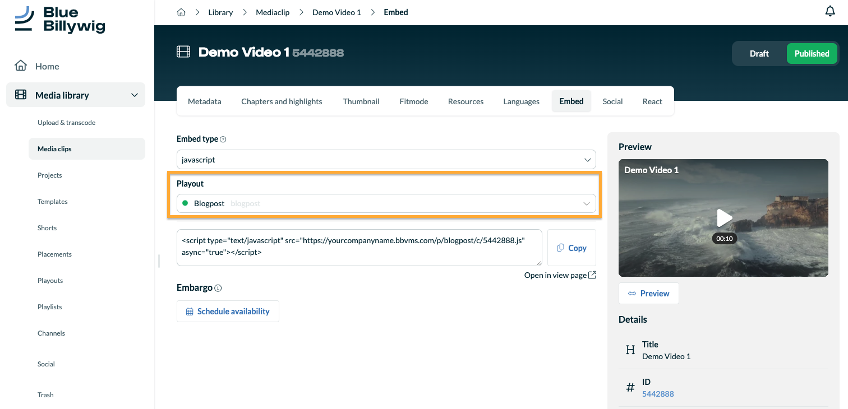Click the Schedule availability button

(228, 312)
